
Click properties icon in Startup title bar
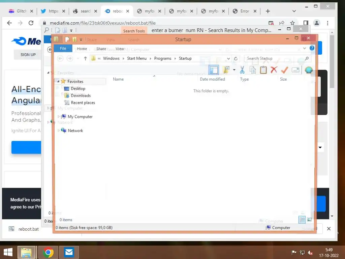click(x=67, y=39)
